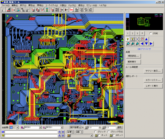Click the DRC toolbar icon
The height and width of the screenshot is (139, 165).
71,10
